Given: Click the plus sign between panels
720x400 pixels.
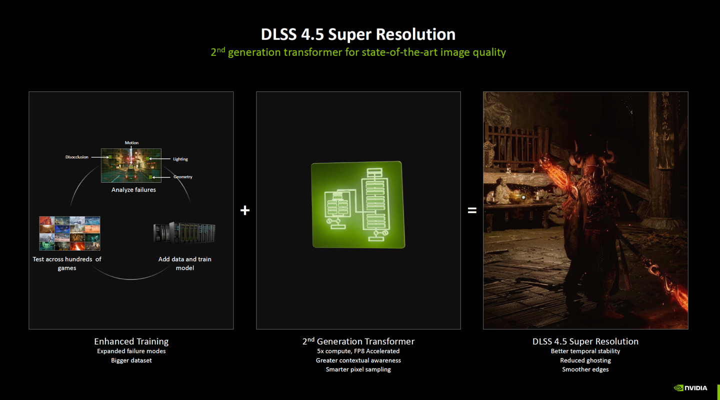Looking at the screenshot, I should point(245,210).
